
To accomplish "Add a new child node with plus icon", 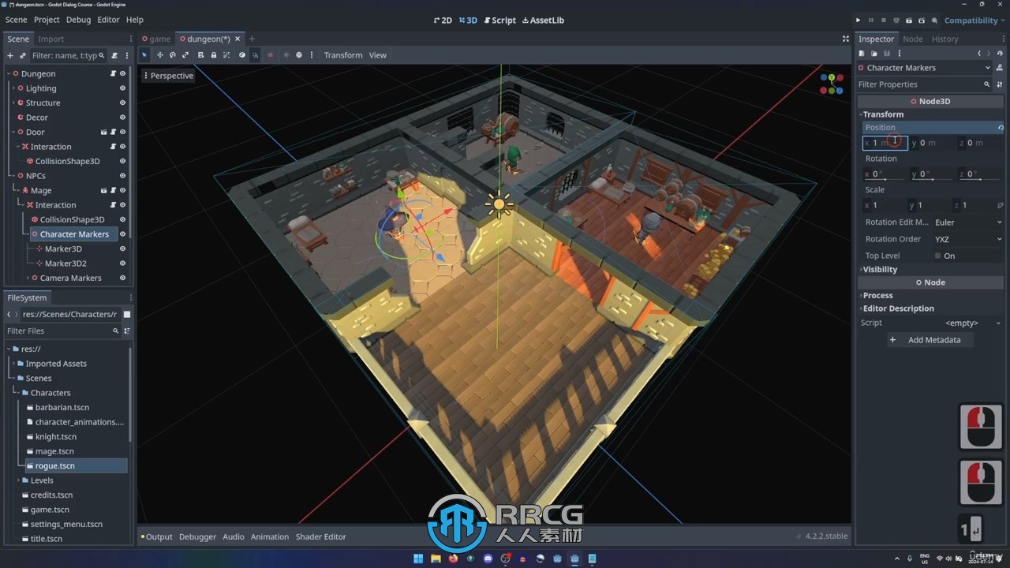I will (10, 56).
